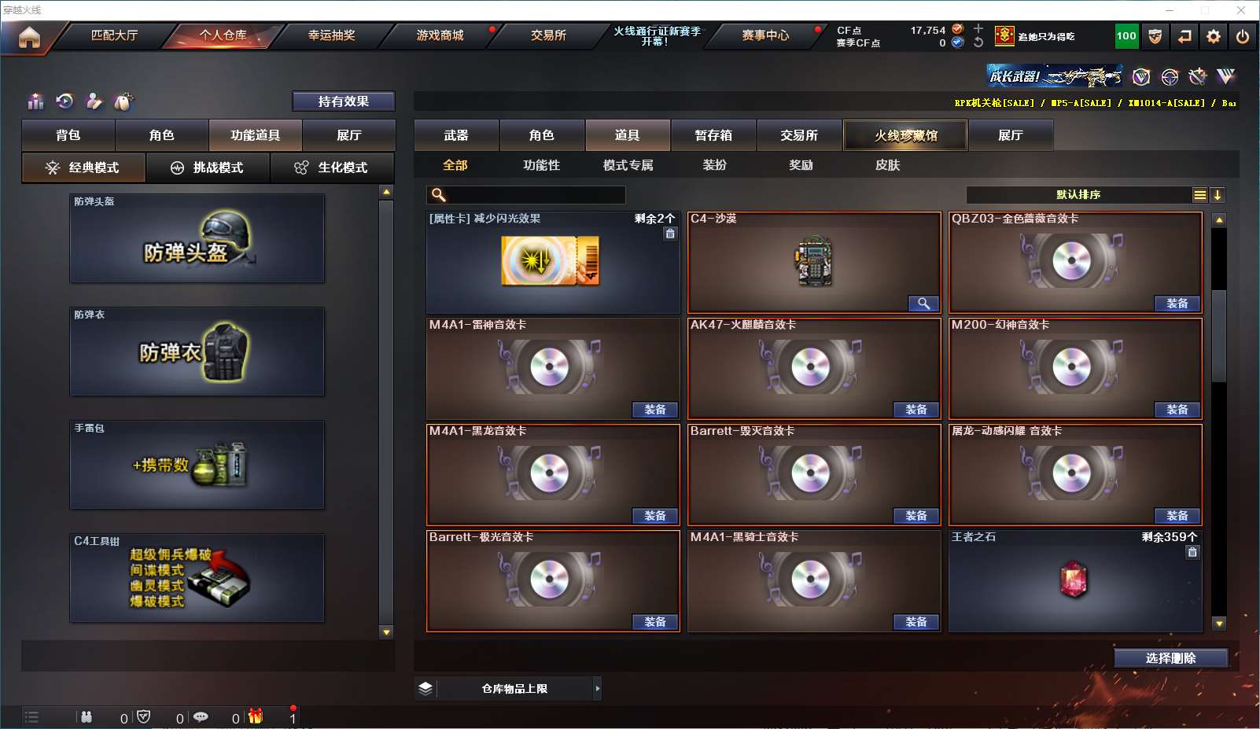
Task: Click the power exit icon
Action: coord(1243,36)
